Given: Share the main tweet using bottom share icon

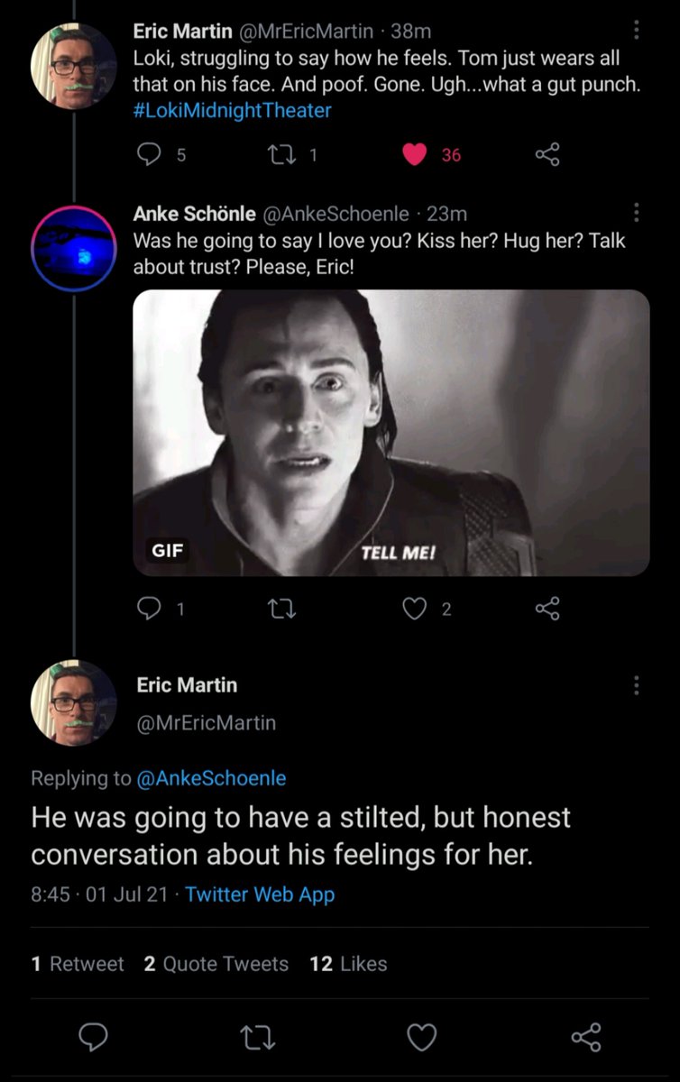Looking at the screenshot, I should click(x=586, y=1038).
